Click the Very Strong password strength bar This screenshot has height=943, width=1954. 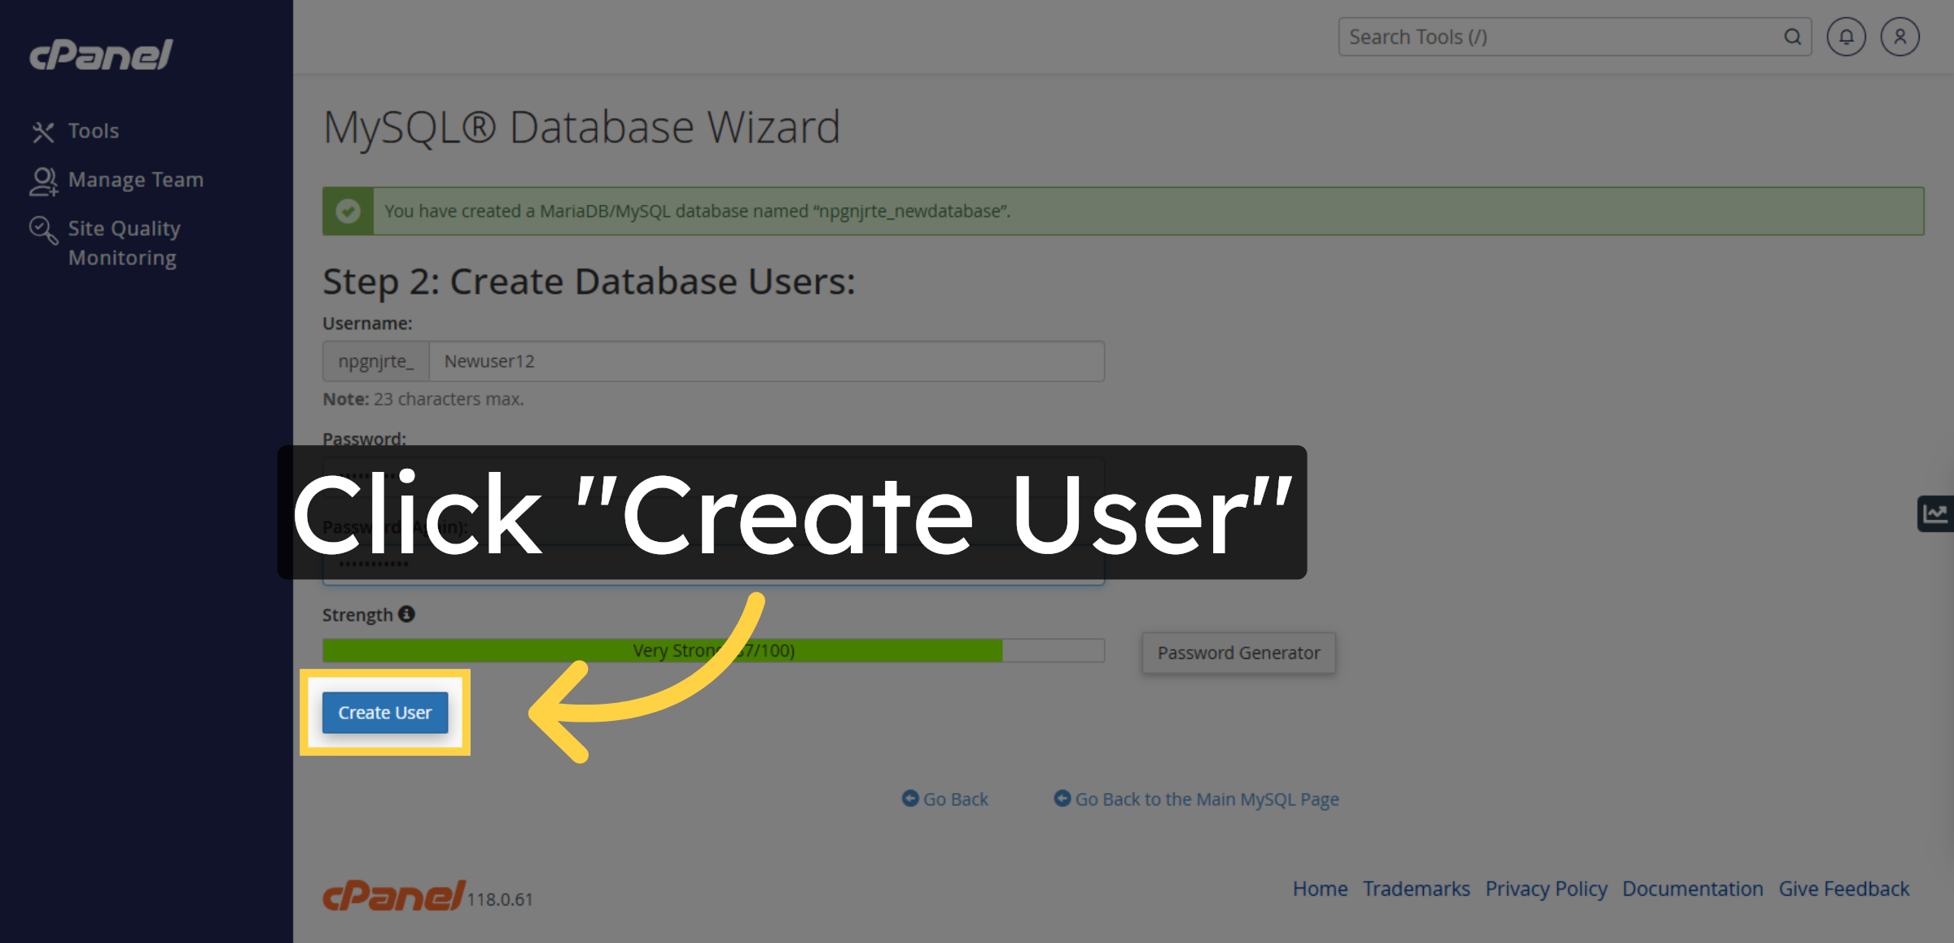coord(712,650)
